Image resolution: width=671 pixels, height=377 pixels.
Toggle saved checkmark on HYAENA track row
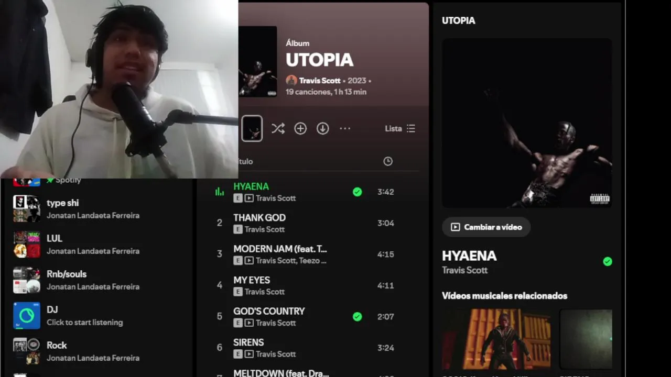click(x=358, y=192)
